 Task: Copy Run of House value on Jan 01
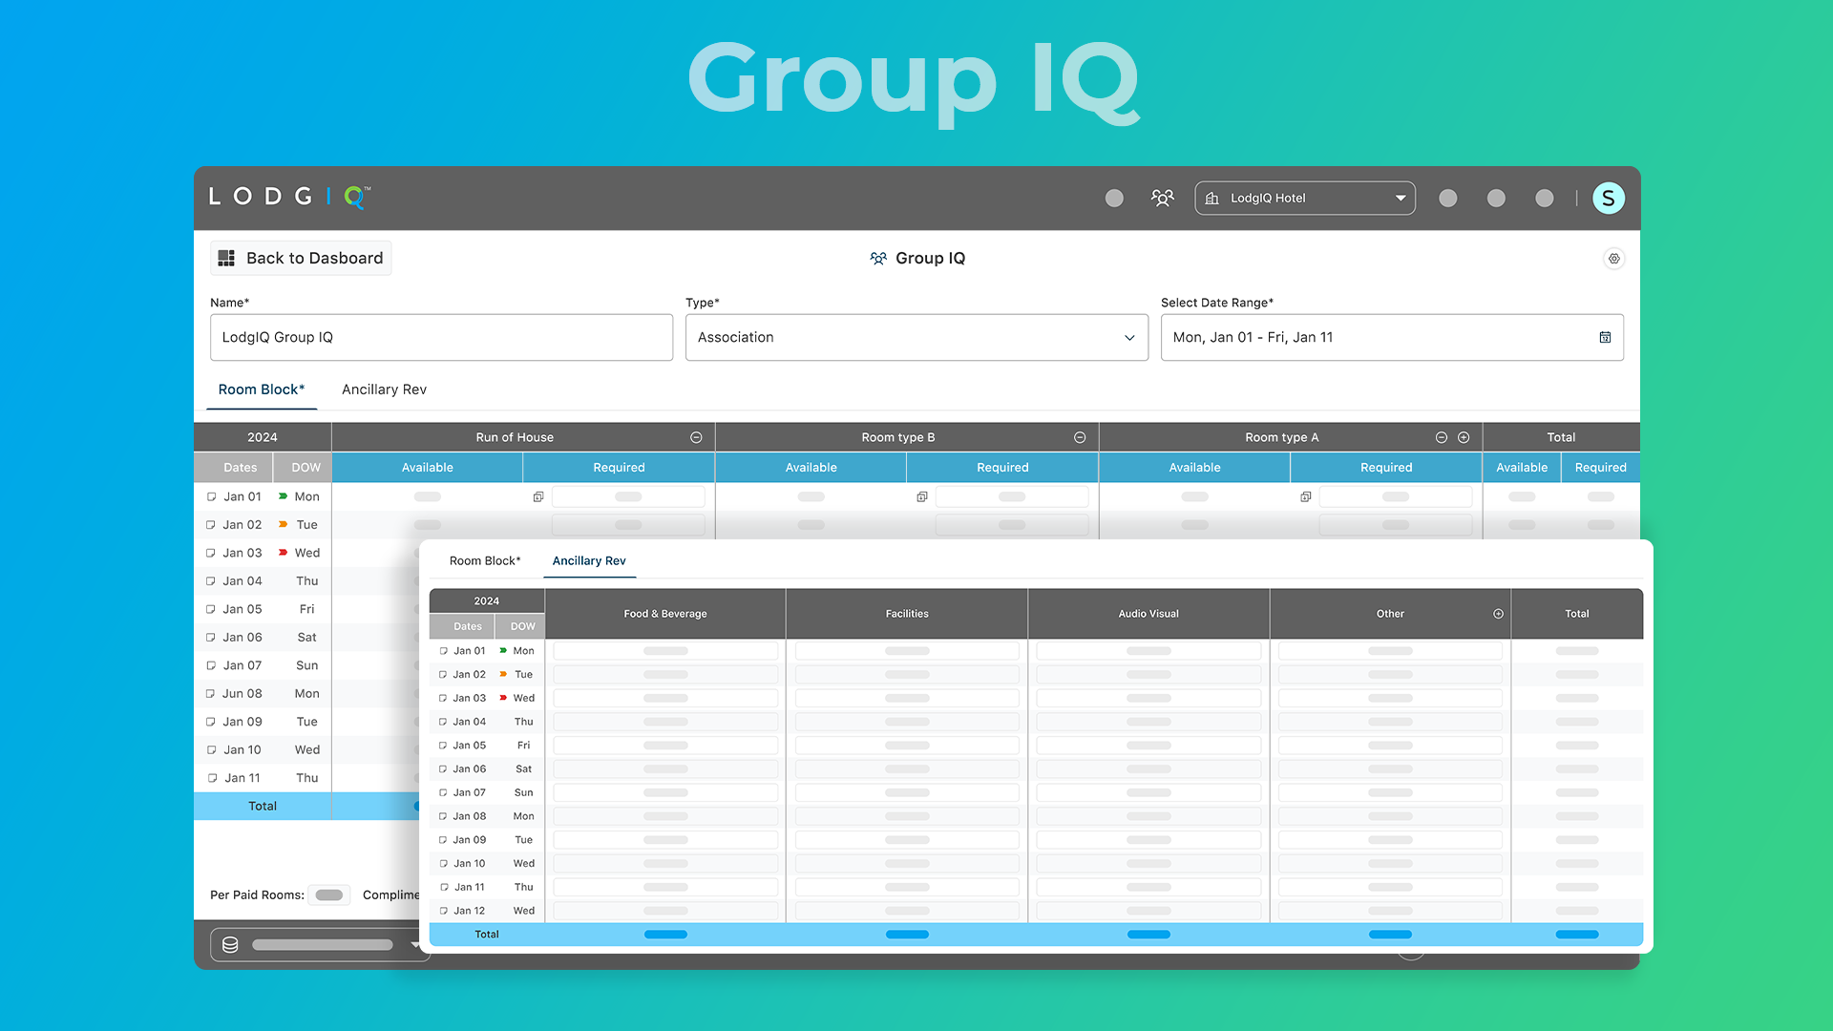pyautogui.click(x=538, y=496)
